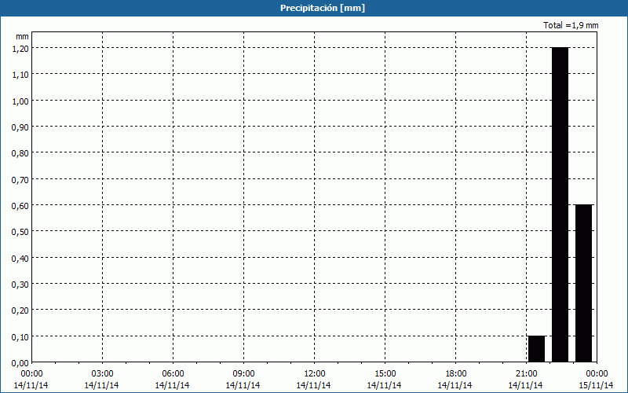Click the 15/11/14 date label
This screenshot has height=393, width=628.
tap(596, 385)
